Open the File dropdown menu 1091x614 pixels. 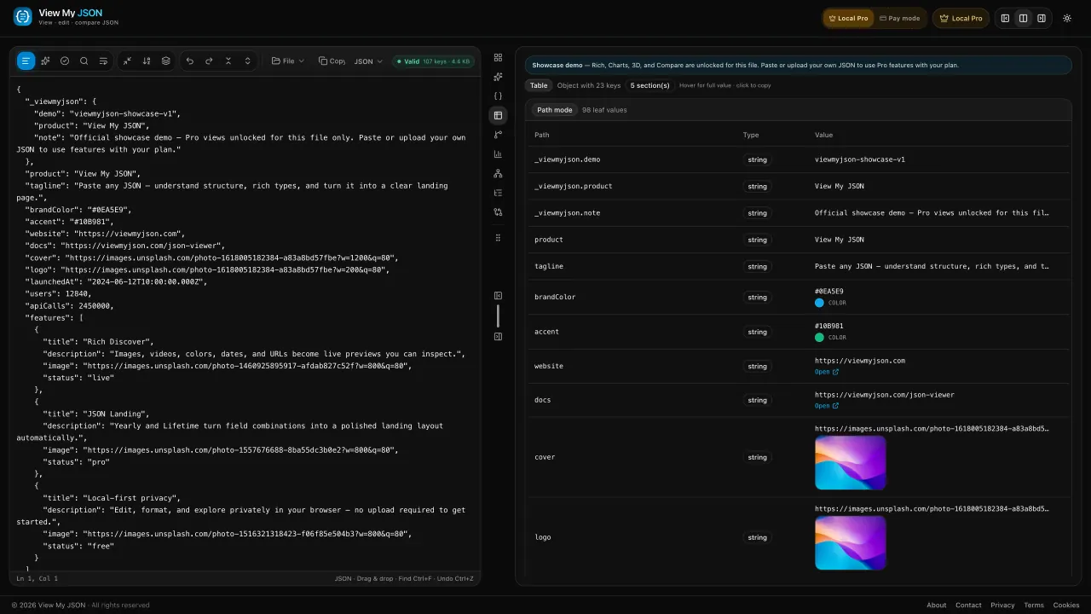[288, 61]
